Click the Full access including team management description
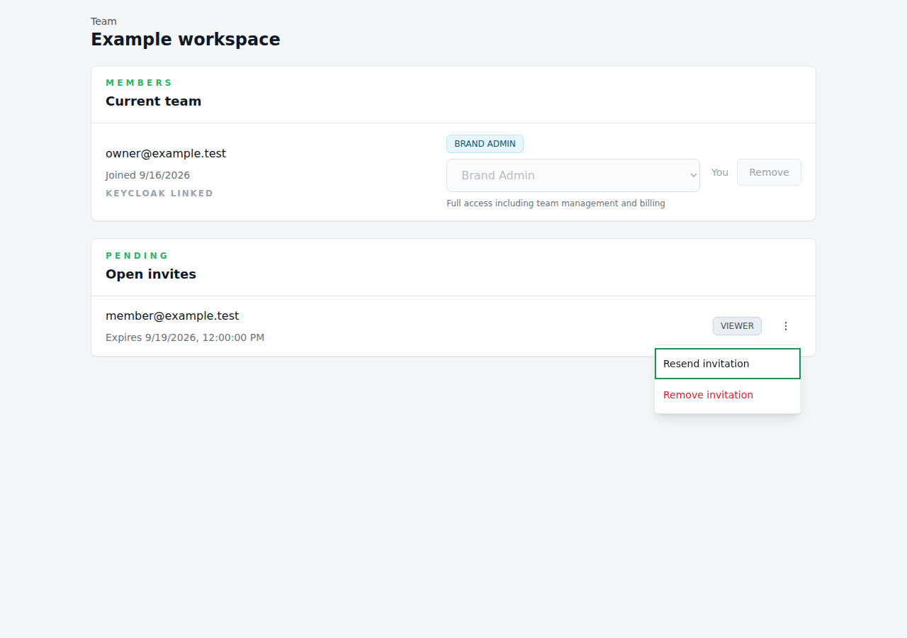 click(x=556, y=203)
